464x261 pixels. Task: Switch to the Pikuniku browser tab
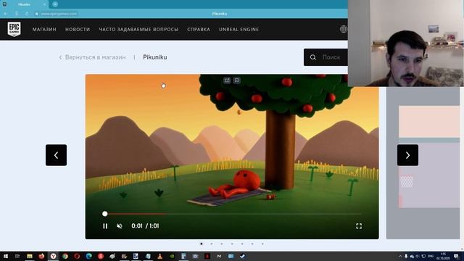(24, 4)
